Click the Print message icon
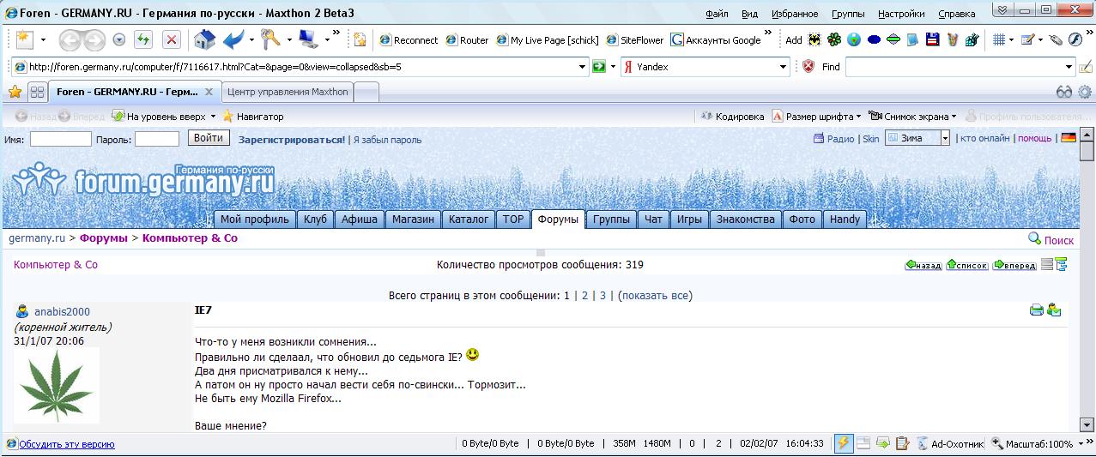This screenshot has width=1096, height=457. 1037,310
